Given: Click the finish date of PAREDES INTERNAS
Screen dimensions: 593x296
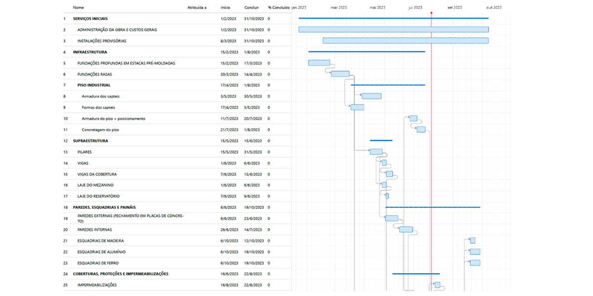Looking at the screenshot, I should click(x=254, y=229).
